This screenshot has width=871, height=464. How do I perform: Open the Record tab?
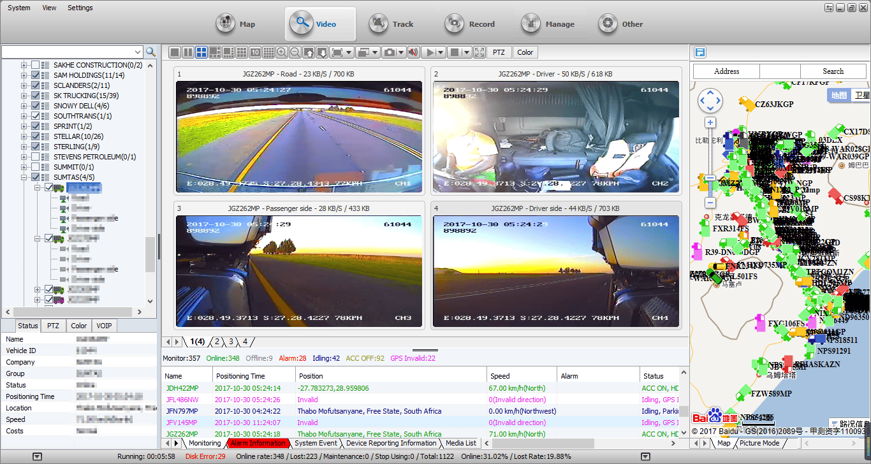pyautogui.click(x=471, y=24)
